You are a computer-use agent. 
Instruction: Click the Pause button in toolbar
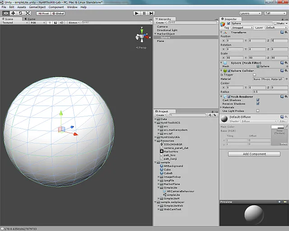click(x=144, y=13)
